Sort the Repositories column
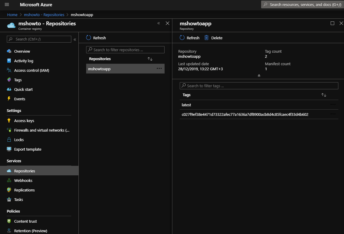This screenshot has width=344, height=234. click(x=150, y=59)
